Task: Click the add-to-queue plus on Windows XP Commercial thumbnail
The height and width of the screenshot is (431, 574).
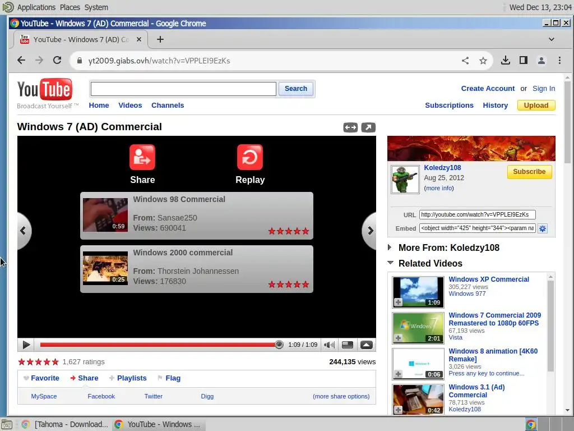Action: point(399,302)
